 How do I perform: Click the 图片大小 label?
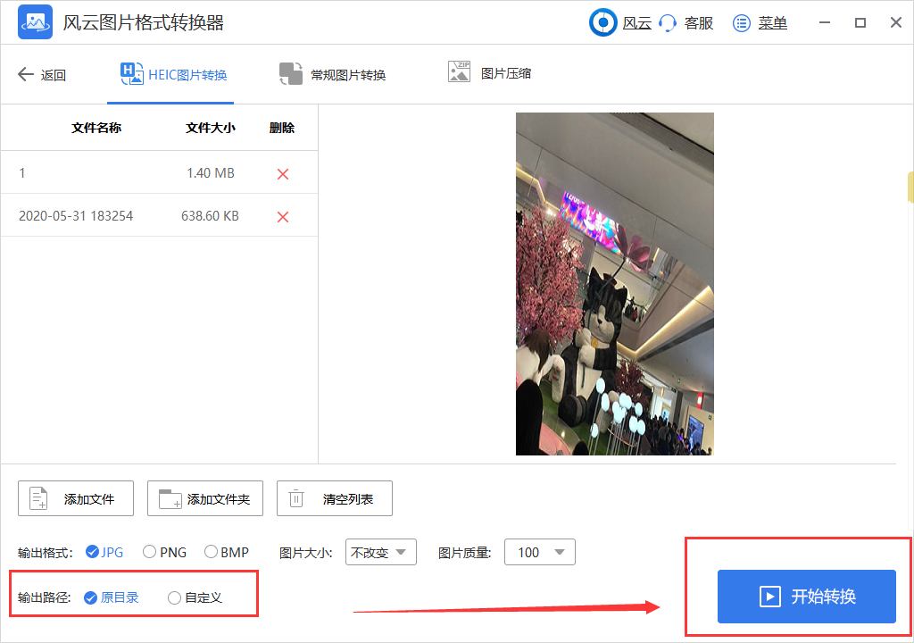pos(306,553)
